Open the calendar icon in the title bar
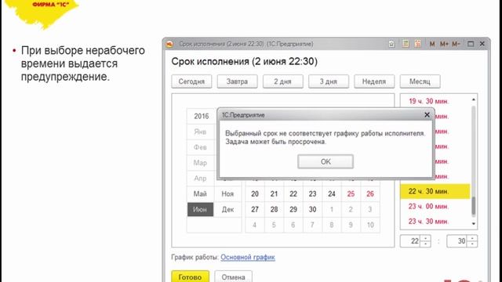This screenshot has width=502, height=282. [417, 44]
